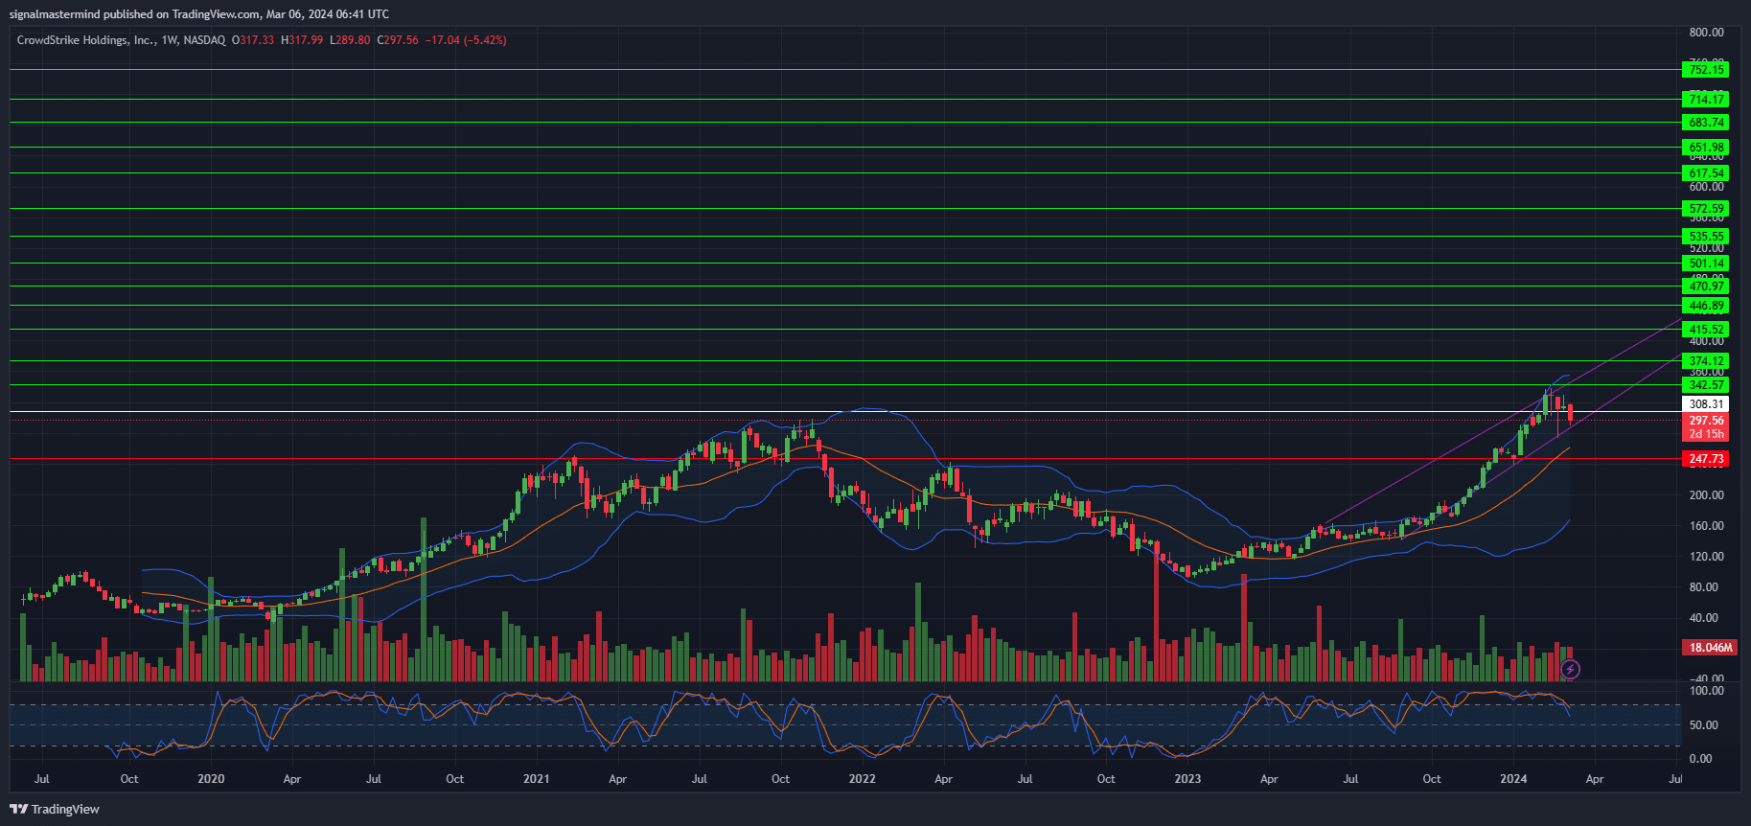Click the 651.98 price label
Viewport: 1751px width, 826px height.
pyautogui.click(x=1706, y=148)
